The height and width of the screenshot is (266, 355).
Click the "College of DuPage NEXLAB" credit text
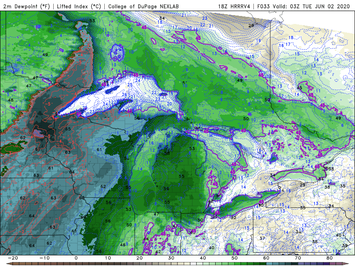tap(143, 7)
